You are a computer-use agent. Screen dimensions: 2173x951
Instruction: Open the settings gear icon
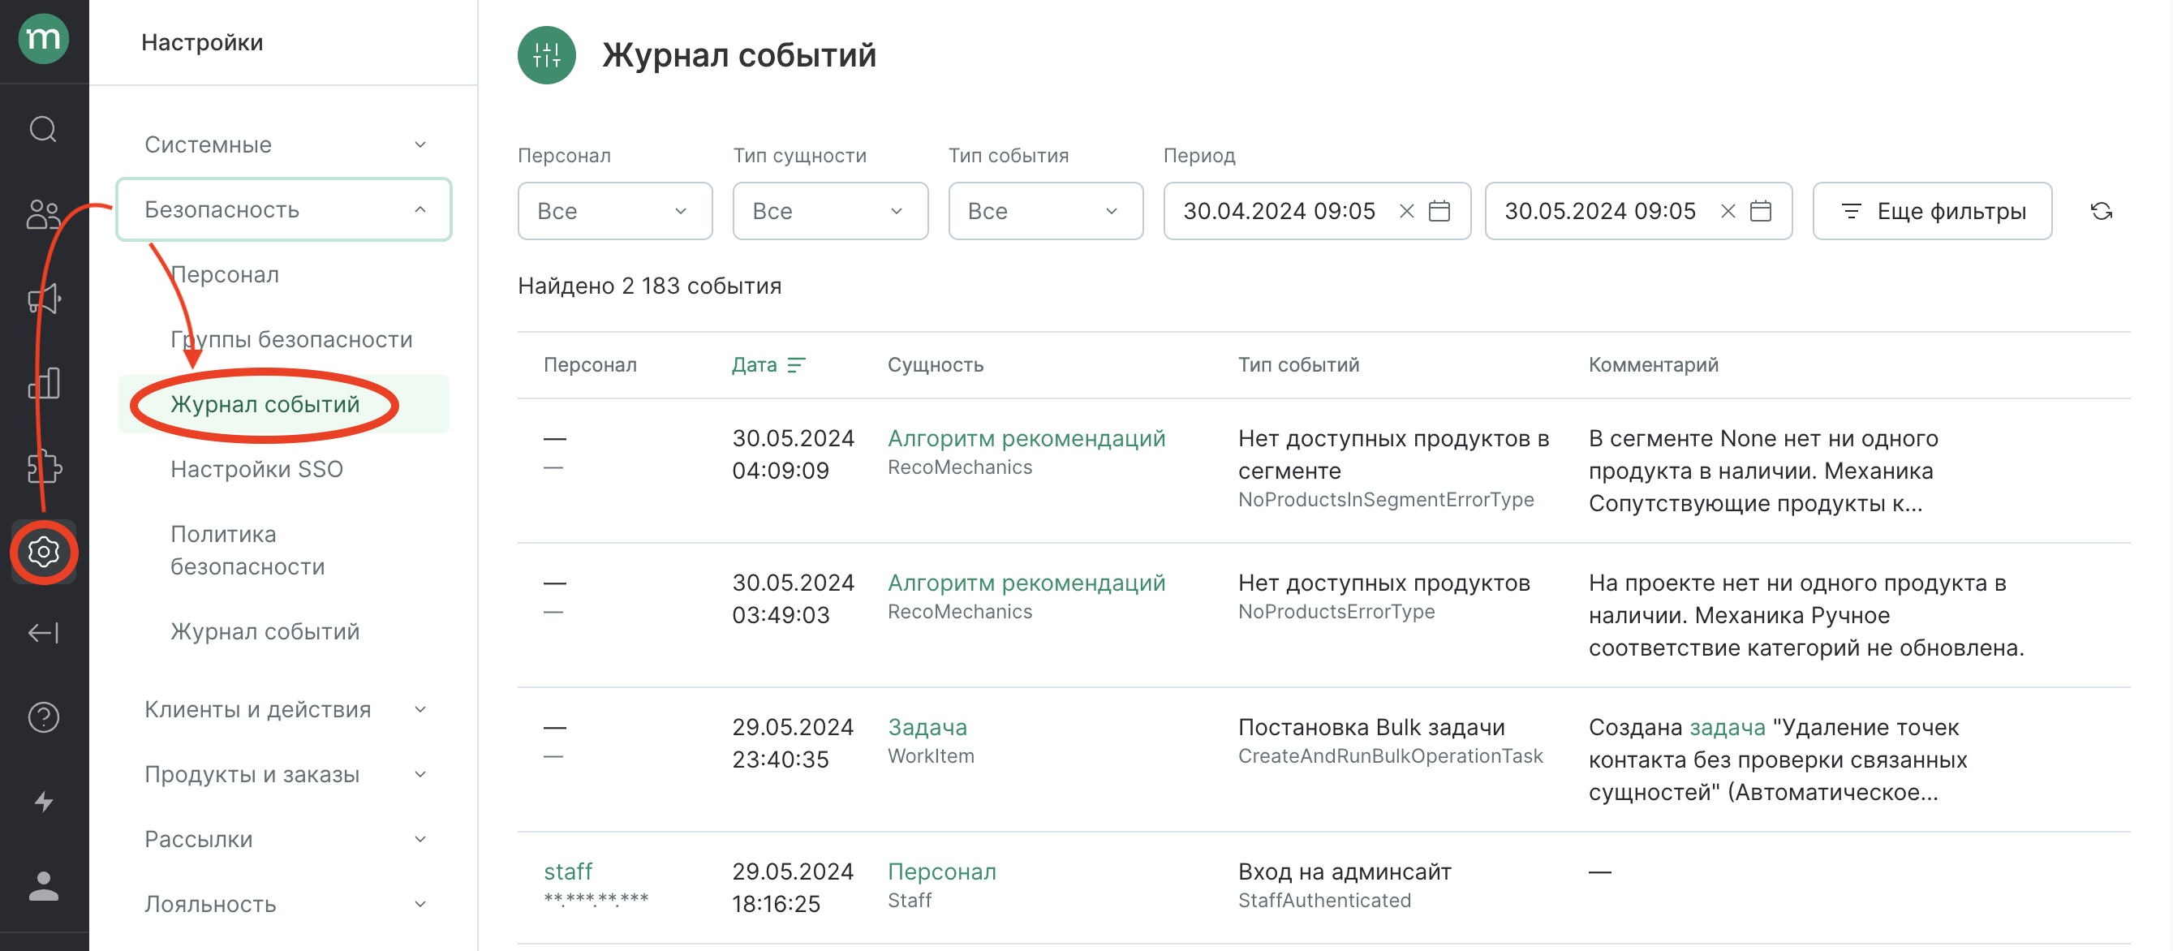coord(44,552)
